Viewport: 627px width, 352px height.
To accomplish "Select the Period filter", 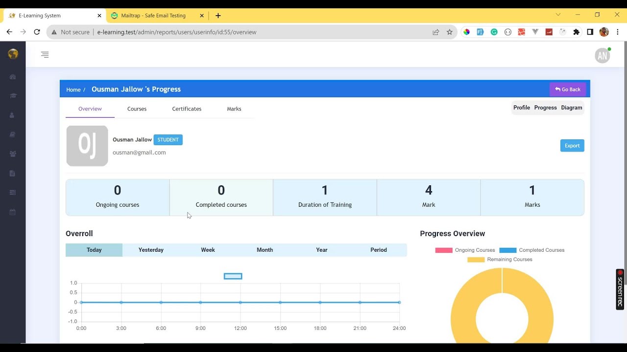I will pos(378,250).
